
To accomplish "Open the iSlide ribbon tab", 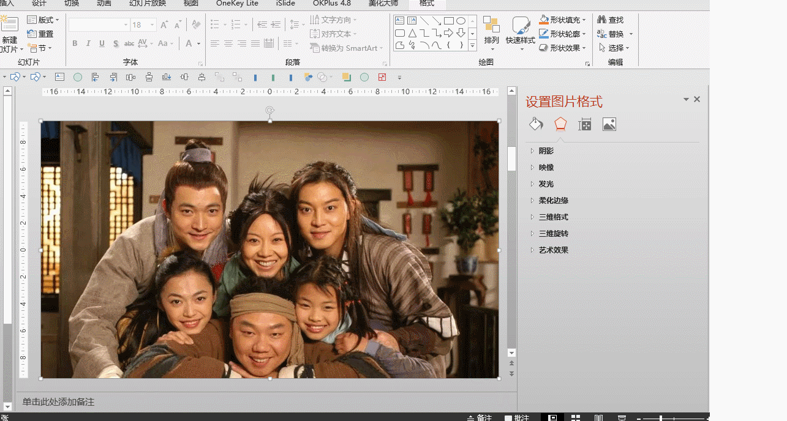I will [x=285, y=4].
